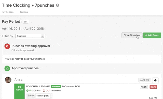Switch to the Pay Periods tab
The width and height of the screenshot is (163, 99).
(8, 12)
